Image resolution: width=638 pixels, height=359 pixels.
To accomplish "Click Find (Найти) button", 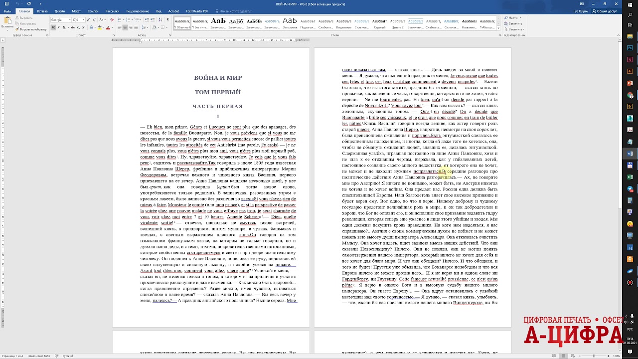I will click(x=511, y=18).
